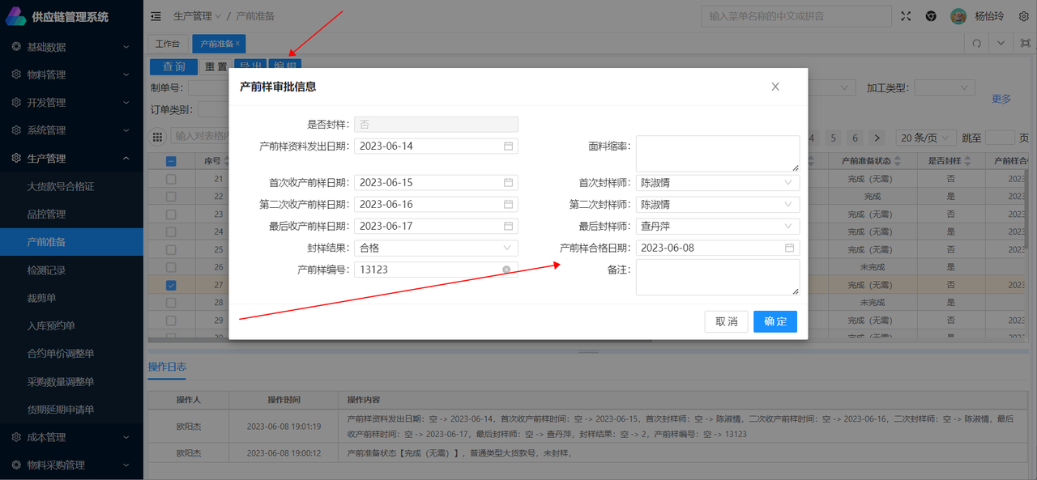The height and width of the screenshot is (480, 1037).
Task: Clear the 产前样编号 input value
Action: 506,270
